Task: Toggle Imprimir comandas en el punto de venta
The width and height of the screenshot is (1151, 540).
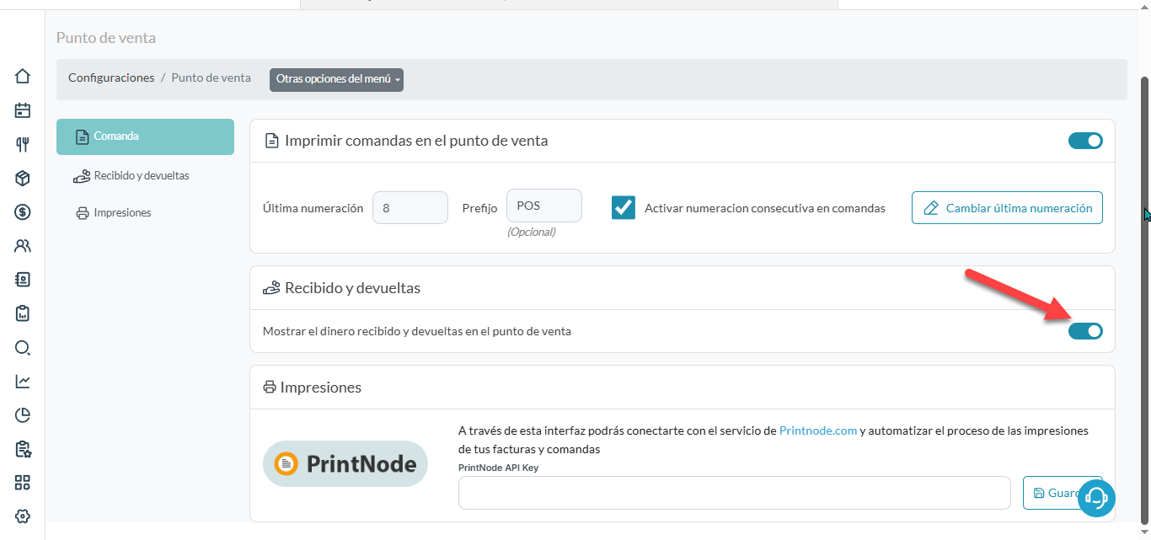Action: [1085, 141]
